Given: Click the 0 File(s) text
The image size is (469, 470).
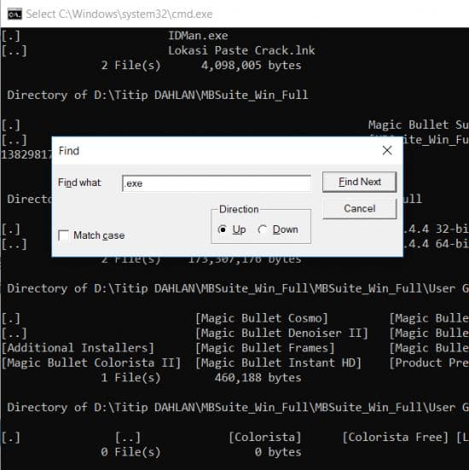Looking at the screenshot, I should click(x=130, y=452).
